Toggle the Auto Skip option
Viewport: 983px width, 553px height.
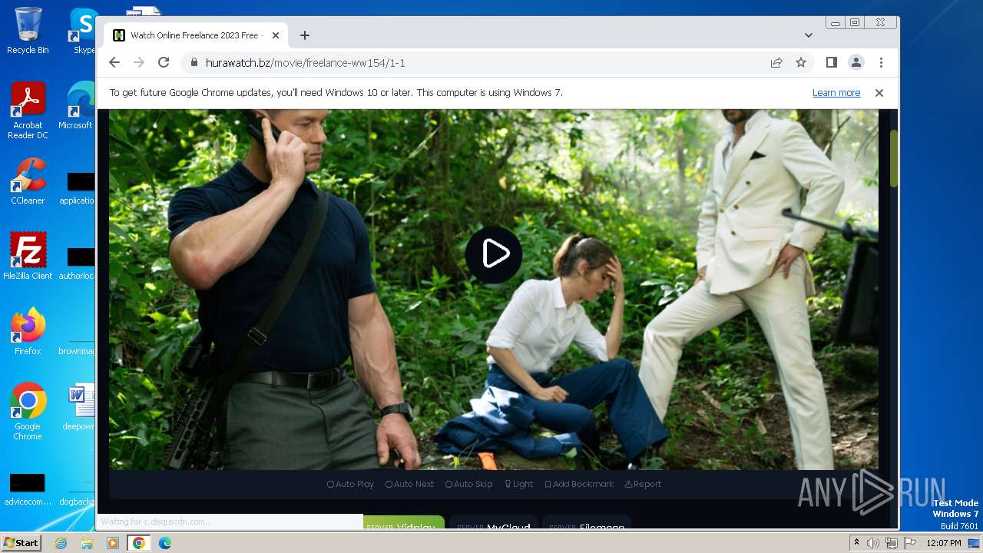(x=468, y=485)
